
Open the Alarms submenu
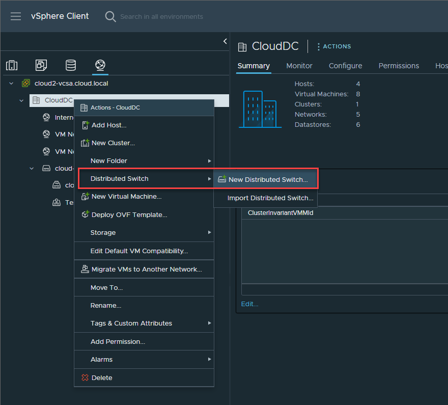tap(144, 359)
